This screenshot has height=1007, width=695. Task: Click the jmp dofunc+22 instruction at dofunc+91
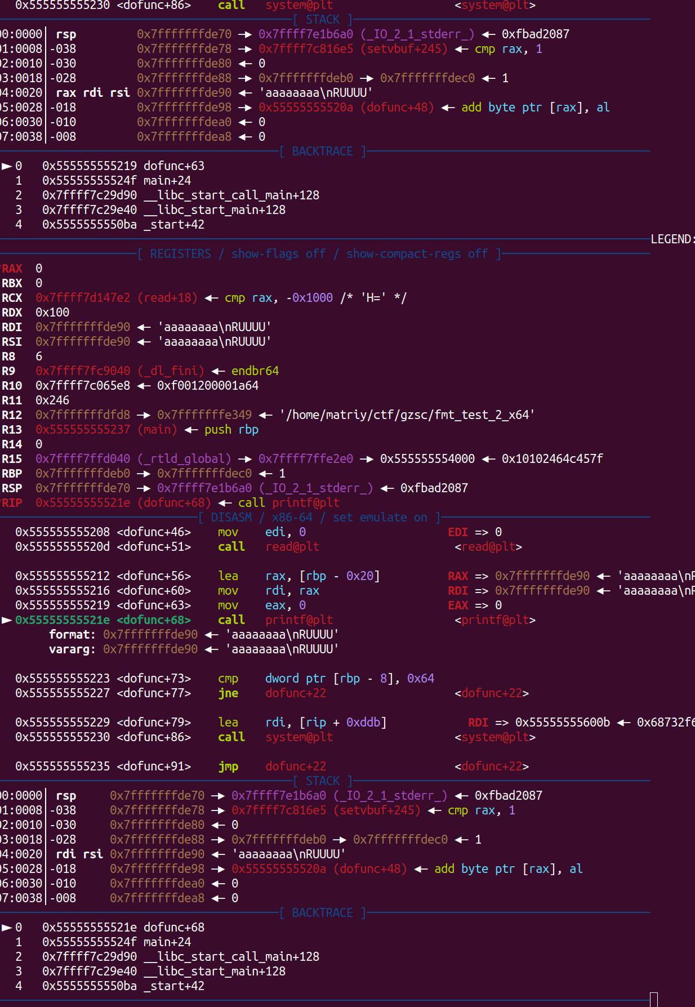pyautogui.click(x=271, y=767)
